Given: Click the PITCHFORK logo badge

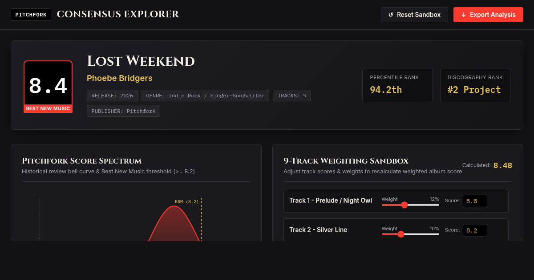Looking at the screenshot, I should pyautogui.click(x=31, y=15).
